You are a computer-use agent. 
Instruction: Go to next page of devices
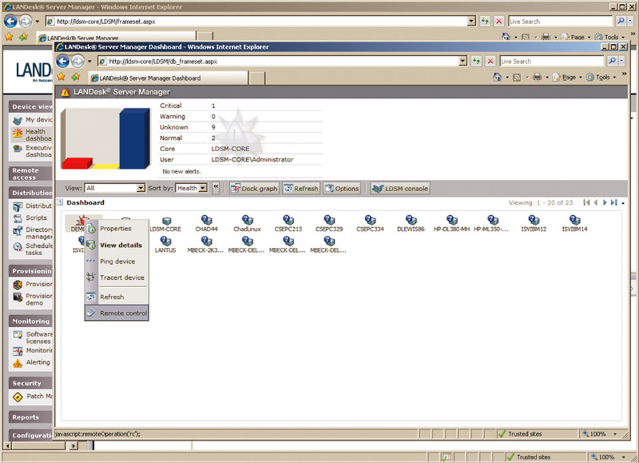tap(604, 203)
